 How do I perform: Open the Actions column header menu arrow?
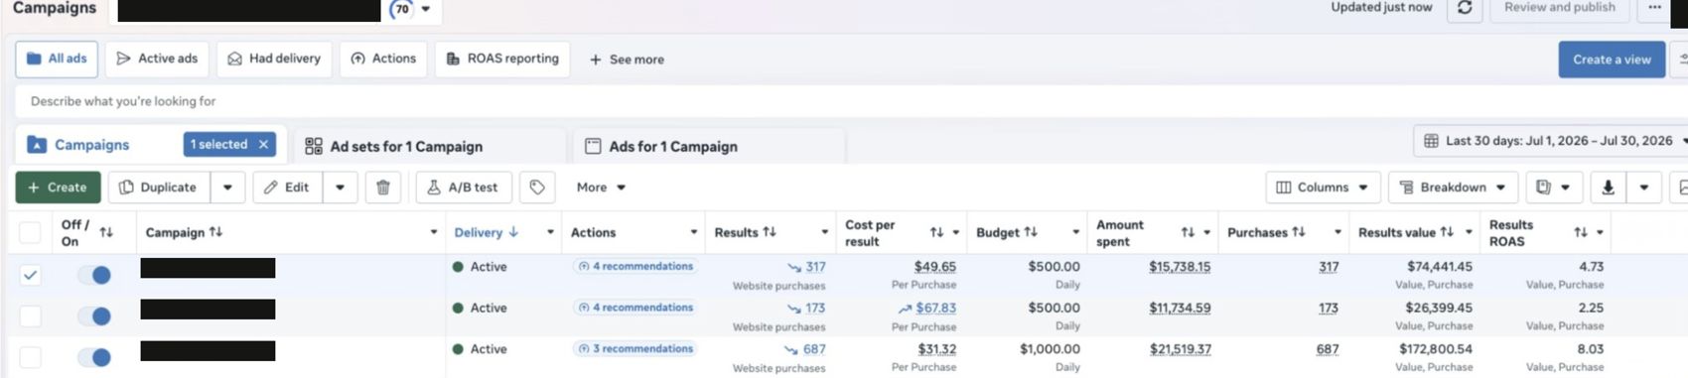click(x=694, y=232)
